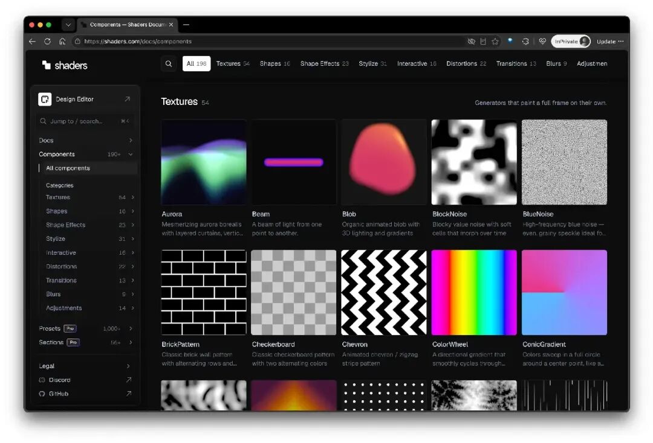
Task: Click the browser heart health icon
Action: click(x=542, y=41)
